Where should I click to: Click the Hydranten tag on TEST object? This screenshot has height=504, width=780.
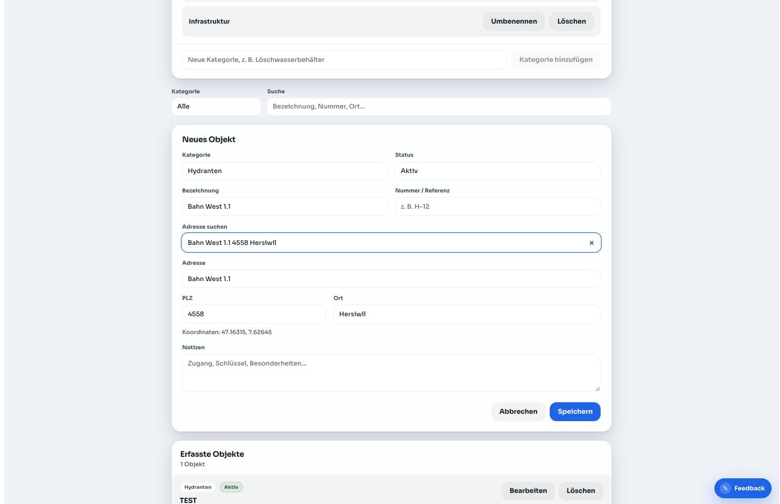click(198, 487)
